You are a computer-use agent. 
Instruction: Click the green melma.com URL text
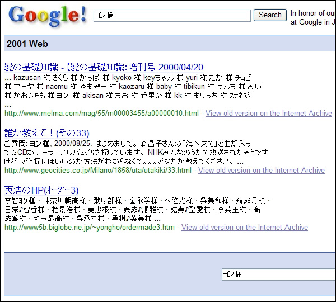(x=101, y=114)
